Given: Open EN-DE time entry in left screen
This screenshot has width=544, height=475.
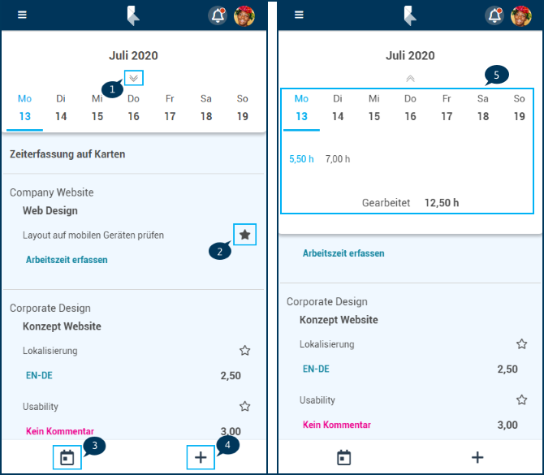Looking at the screenshot, I should pos(39,375).
